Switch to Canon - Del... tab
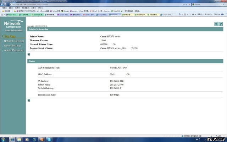This screenshot has height=142, width=227. pyautogui.click(x=166, y=15)
